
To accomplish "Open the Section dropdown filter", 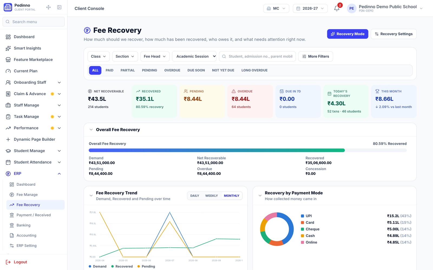I will point(125,56).
